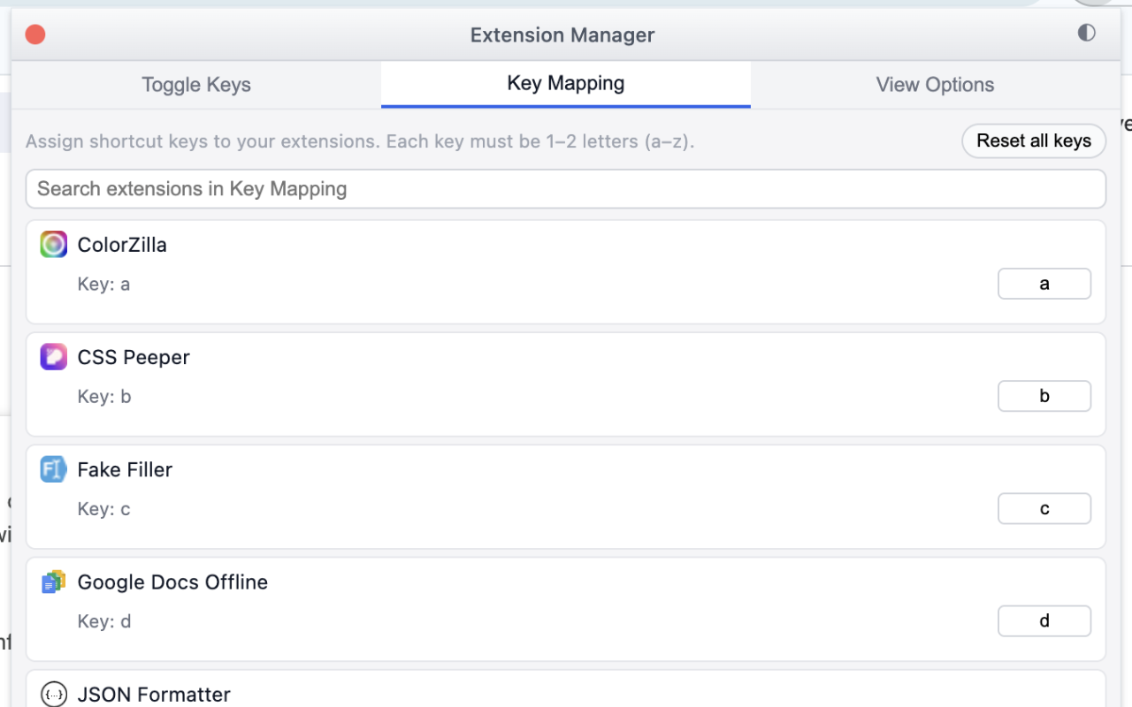Edit the Google Docs Offline key field 'd'
1132x707 pixels.
pyautogui.click(x=1044, y=621)
